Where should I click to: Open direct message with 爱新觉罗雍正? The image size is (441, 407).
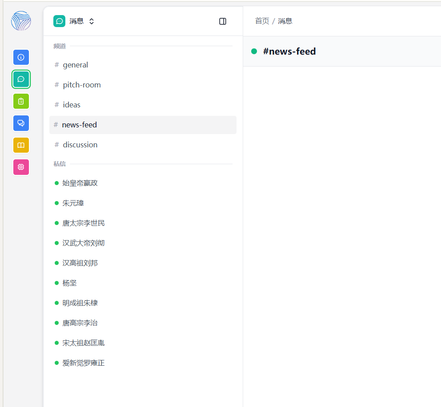(x=143, y=363)
